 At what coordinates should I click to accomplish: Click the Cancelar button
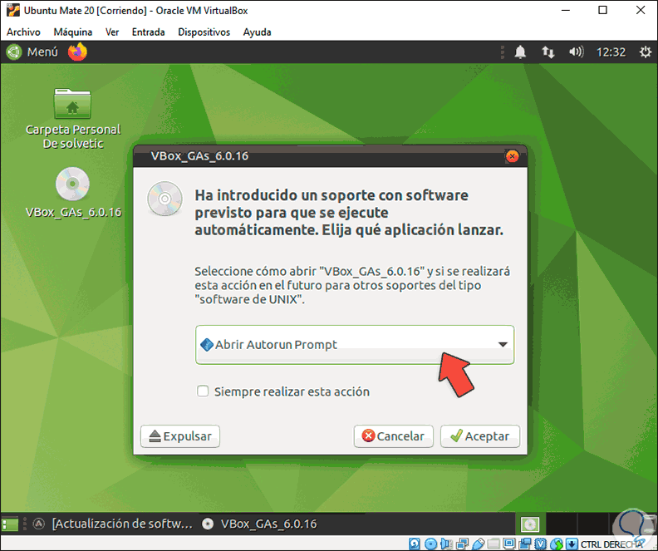click(393, 436)
